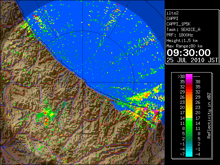Viewport: 220px width, 165px height.
Task: Click the "Task: SEAICE_A" line
Action: click(x=183, y=30)
